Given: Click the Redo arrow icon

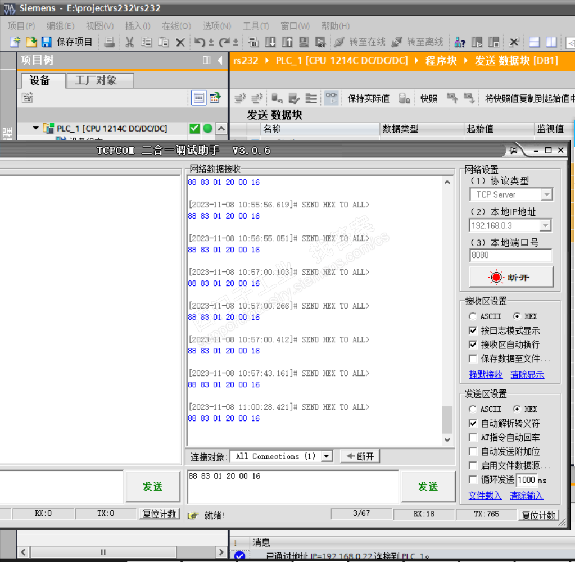Looking at the screenshot, I should point(224,42).
